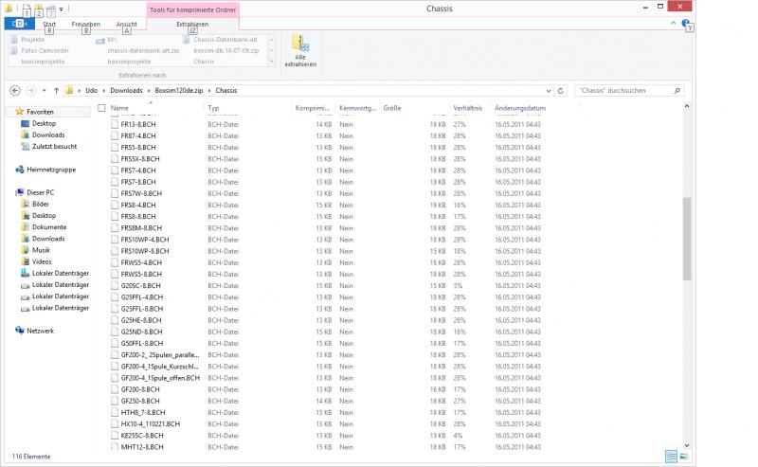Open Heimnetzgruppe in navigation pane
758x467 pixels.
point(51,170)
